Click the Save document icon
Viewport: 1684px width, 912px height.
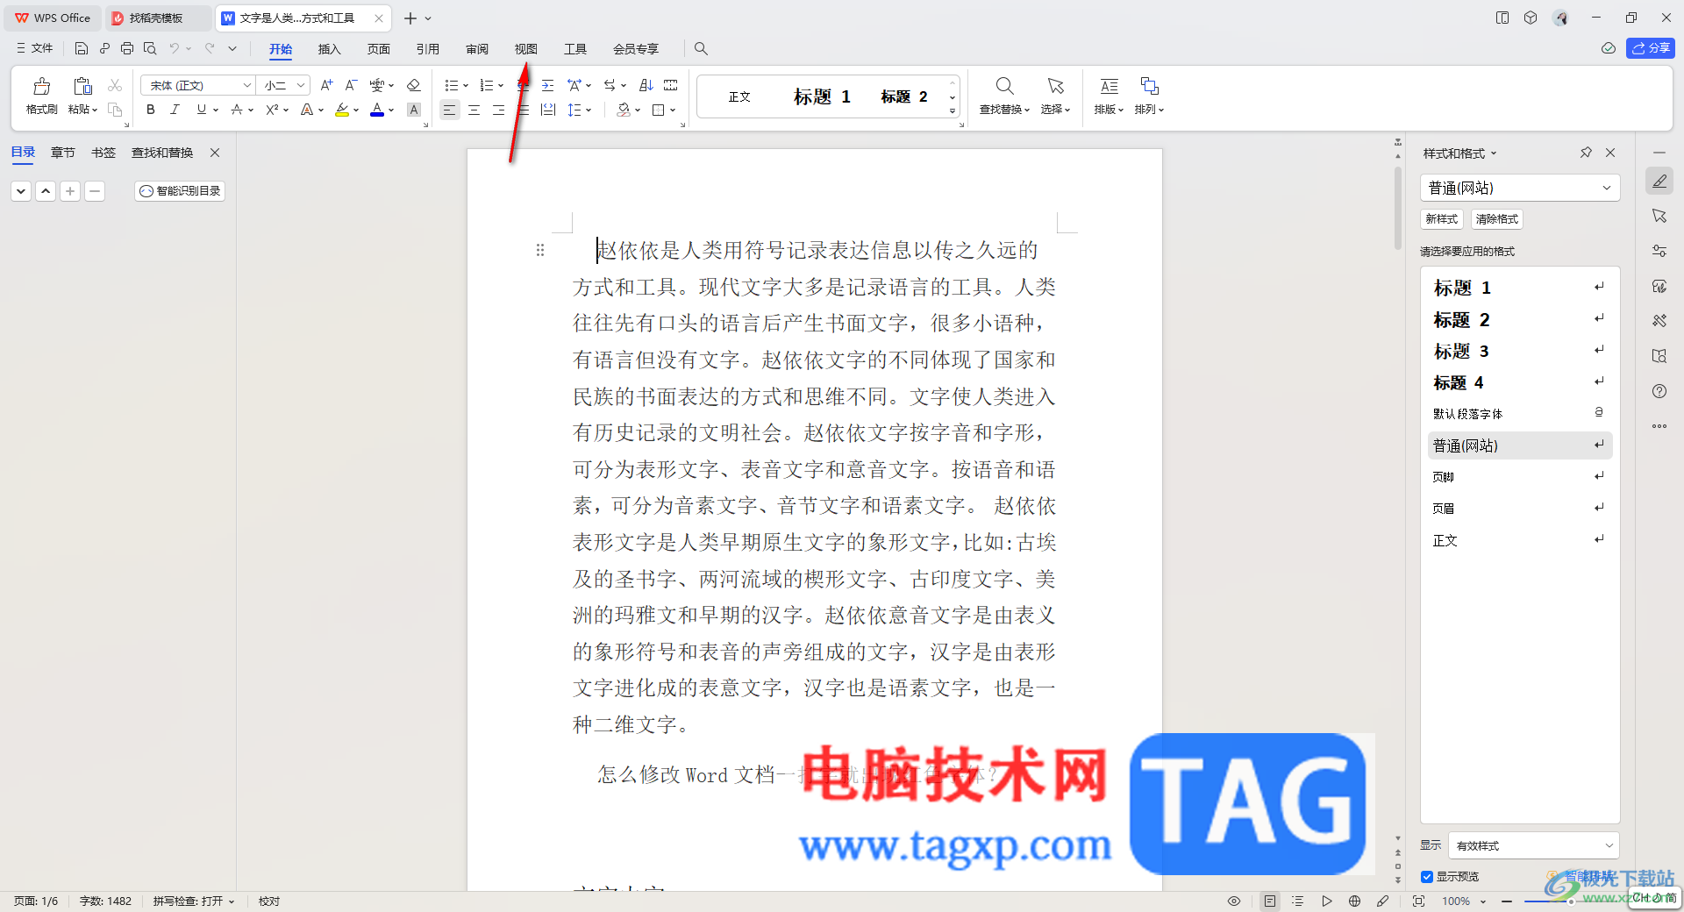point(82,49)
